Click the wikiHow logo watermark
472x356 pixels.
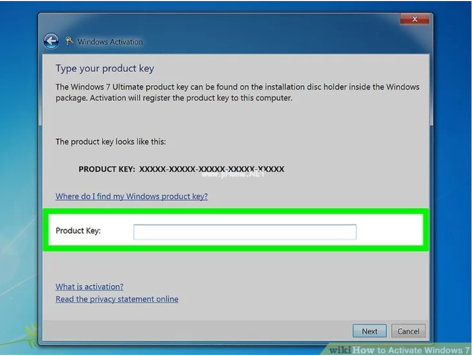[340, 350]
